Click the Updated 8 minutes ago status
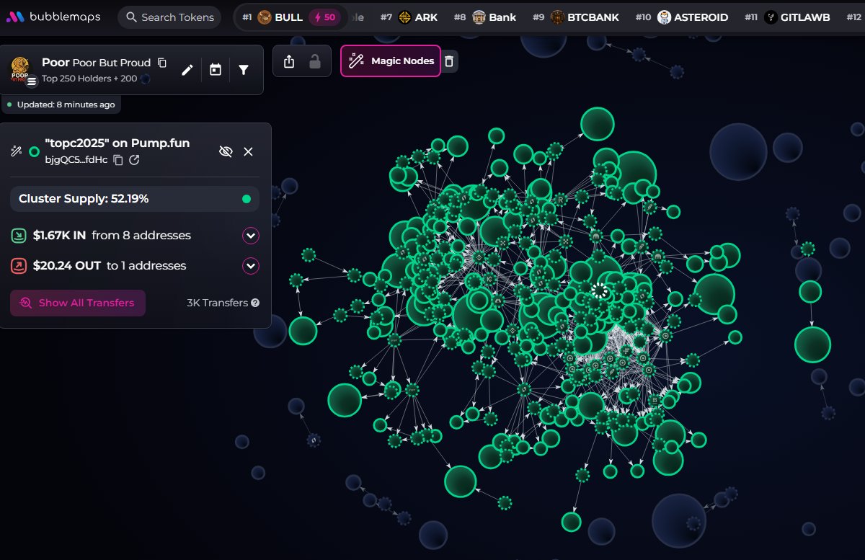 point(61,105)
